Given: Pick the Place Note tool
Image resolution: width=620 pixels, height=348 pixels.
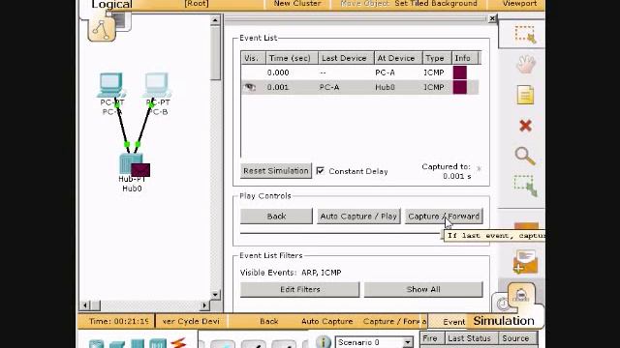Looking at the screenshot, I should pos(525,95).
